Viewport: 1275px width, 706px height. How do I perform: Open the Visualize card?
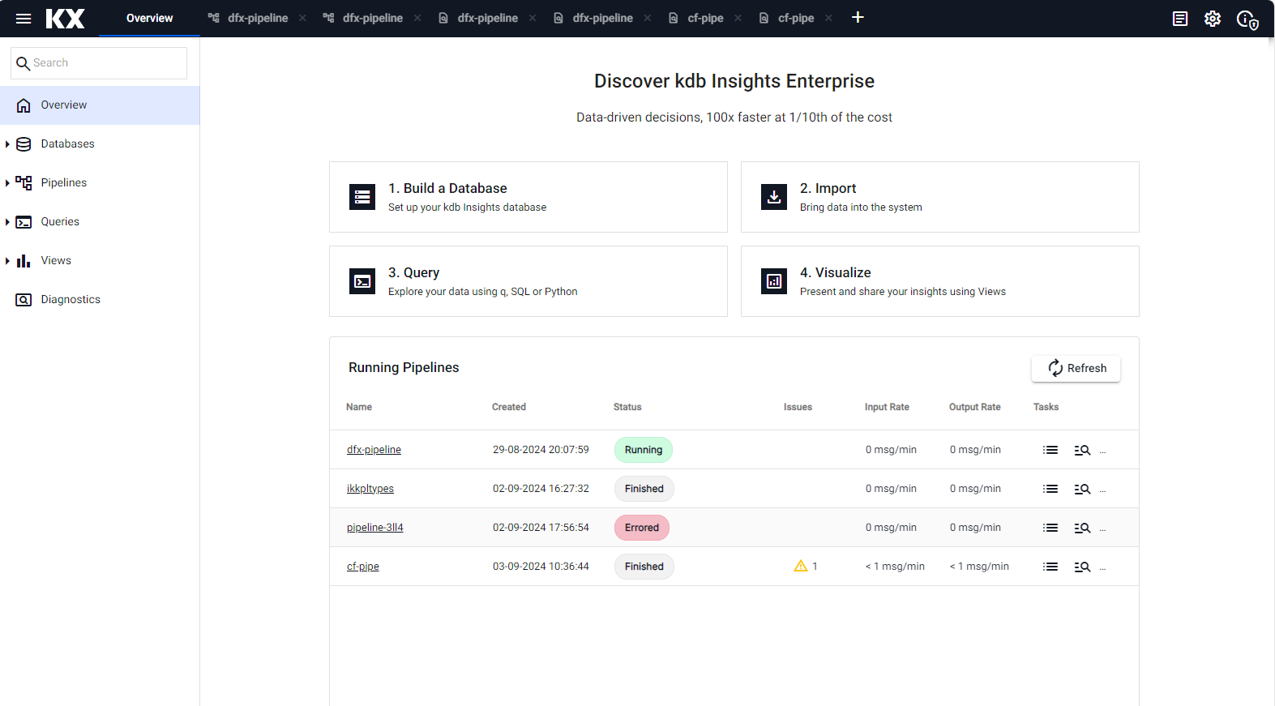(x=940, y=281)
